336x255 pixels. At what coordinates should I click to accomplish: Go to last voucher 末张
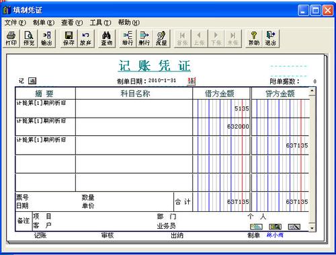tap(233, 38)
